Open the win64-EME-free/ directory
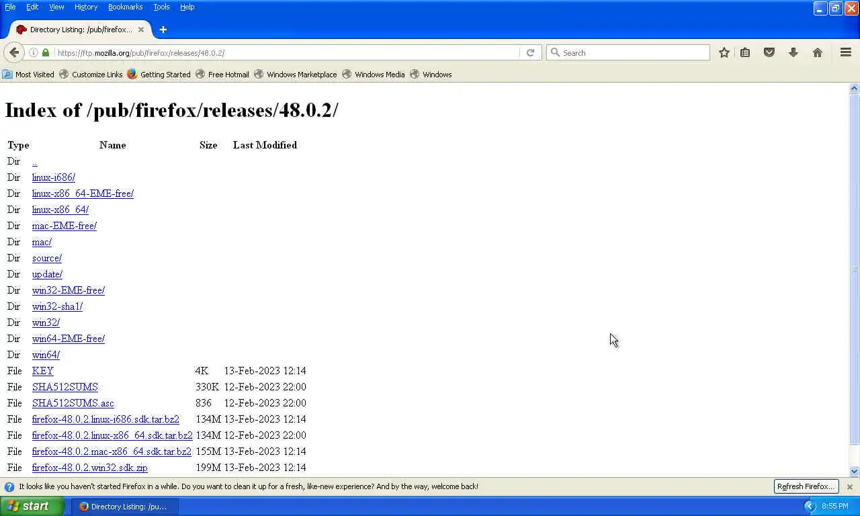860x516 pixels. pos(69,339)
